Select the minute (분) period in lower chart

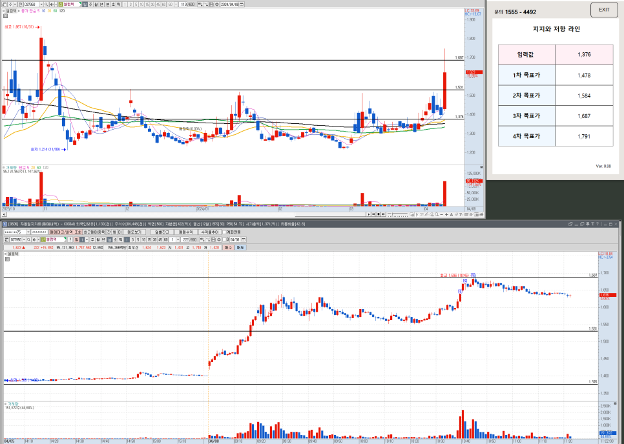pos(109,239)
